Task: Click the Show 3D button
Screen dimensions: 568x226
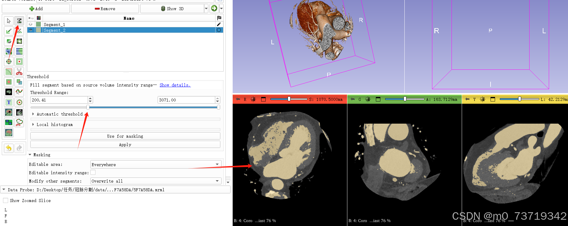Action: [172, 8]
